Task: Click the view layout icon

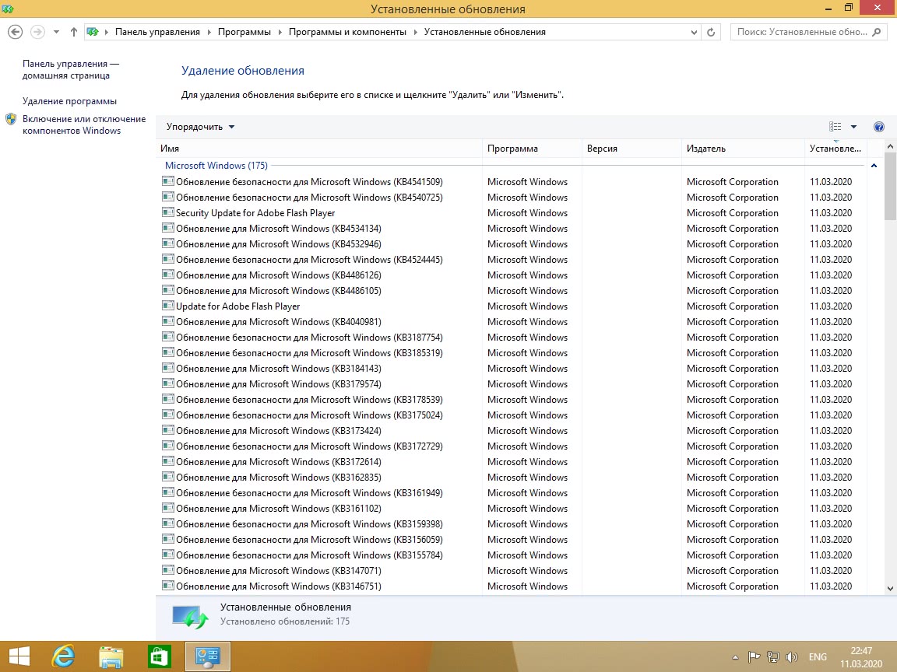Action: (835, 127)
